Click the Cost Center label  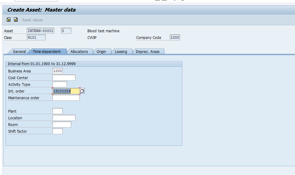point(18,78)
